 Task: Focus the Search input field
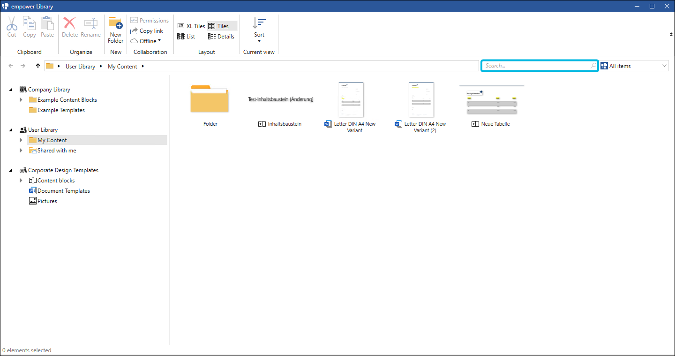(x=540, y=66)
